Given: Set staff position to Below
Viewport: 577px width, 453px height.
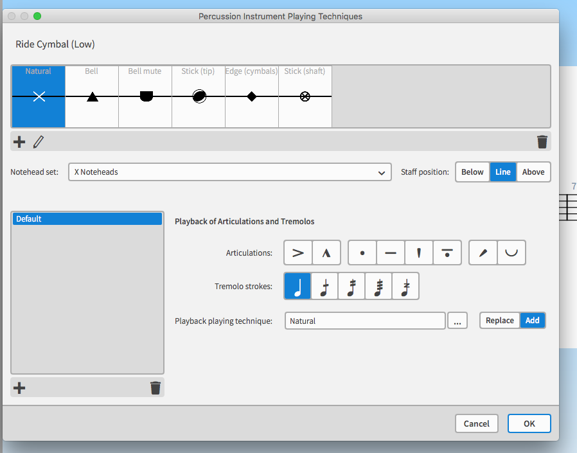Looking at the screenshot, I should pos(472,172).
